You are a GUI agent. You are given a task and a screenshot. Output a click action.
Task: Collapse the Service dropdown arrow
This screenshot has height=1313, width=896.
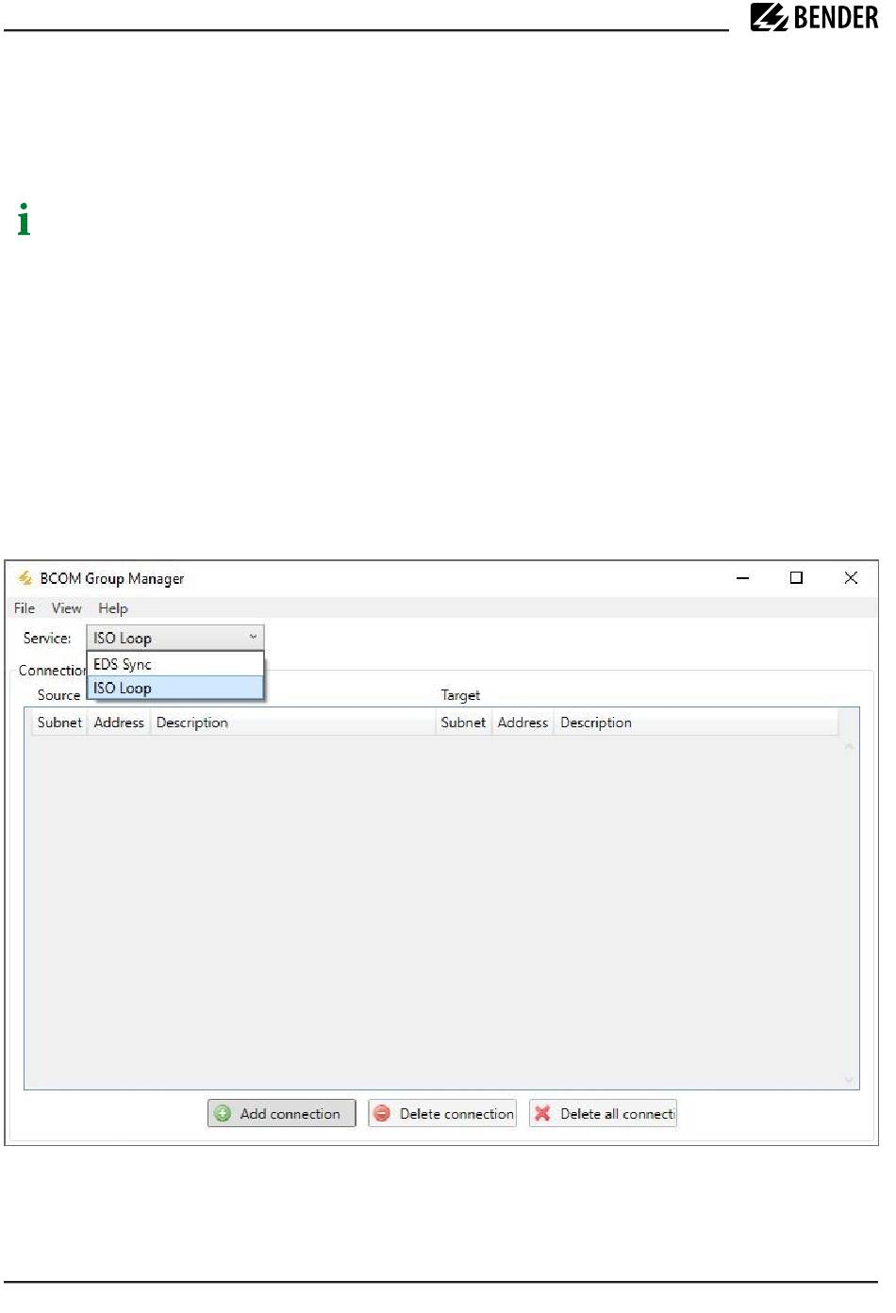(253, 638)
